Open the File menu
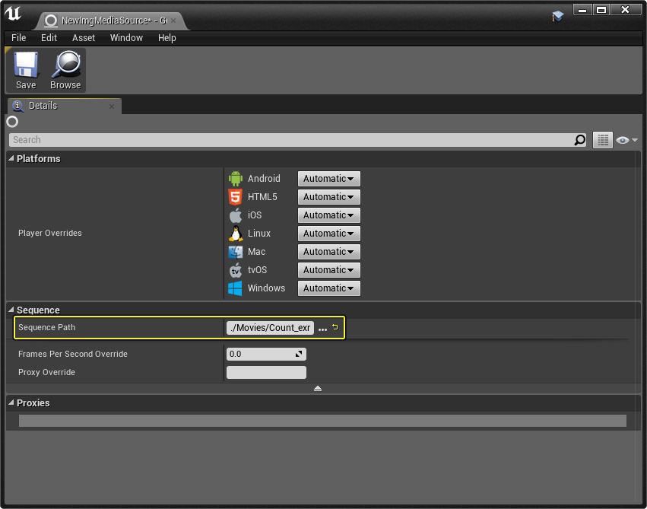 point(18,37)
